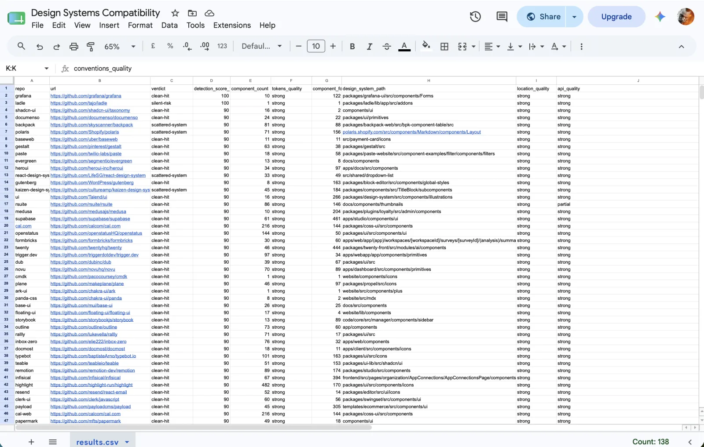Viewport: 704px width, 447px height.
Task: Open the File menu
Action: pyautogui.click(x=37, y=25)
